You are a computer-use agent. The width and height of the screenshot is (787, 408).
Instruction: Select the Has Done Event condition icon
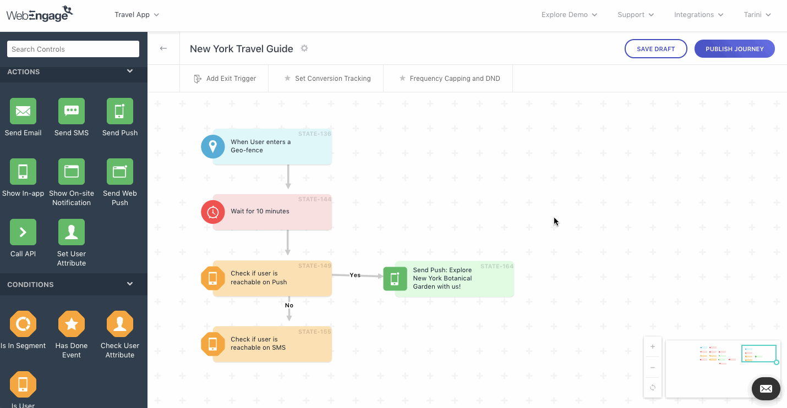[71, 324]
